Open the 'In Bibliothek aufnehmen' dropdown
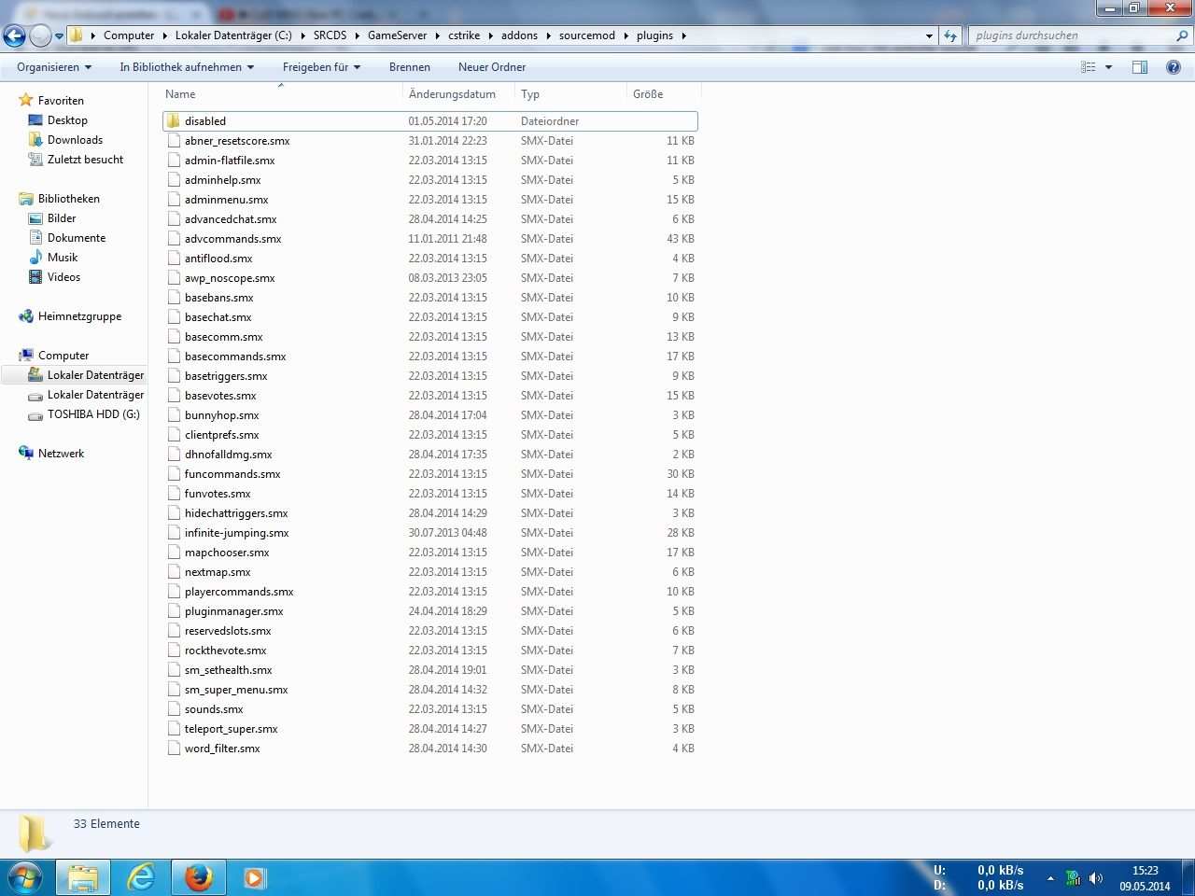Image resolution: width=1195 pixels, height=896 pixels. click(x=187, y=67)
